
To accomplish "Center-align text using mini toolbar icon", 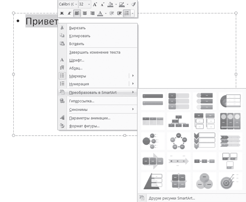I will [85, 13].
